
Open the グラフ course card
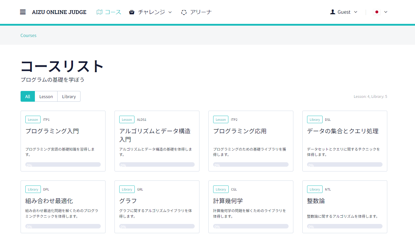coord(157,206)
